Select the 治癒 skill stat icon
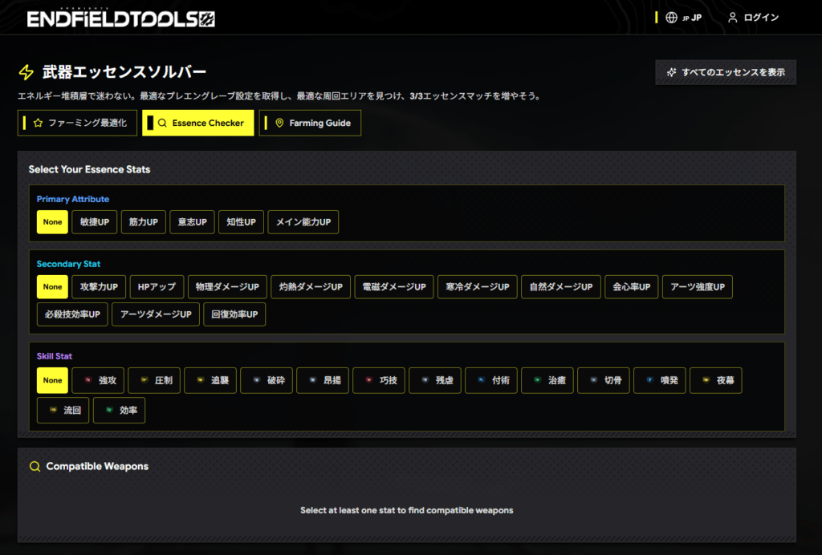This screenshot has width=822, height=555. [x=538, y=381]
